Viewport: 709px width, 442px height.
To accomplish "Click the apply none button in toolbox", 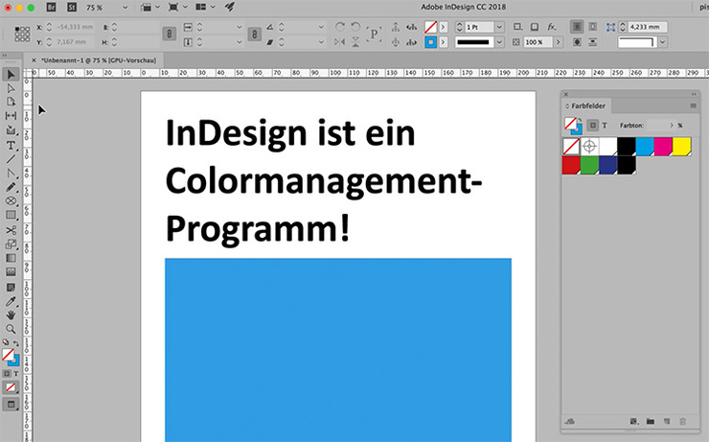I will [x=11, y=387].
